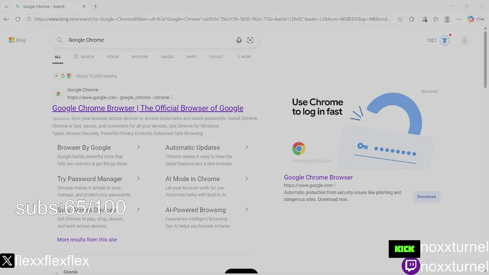Screen dimensions: 489x275
Task: Expand chevron next to Browser By Google
Action: click(x=138, y=147)
